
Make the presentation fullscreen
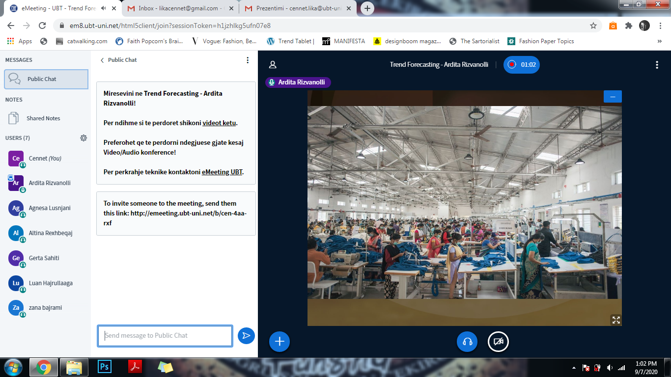(x=615, y=320)
